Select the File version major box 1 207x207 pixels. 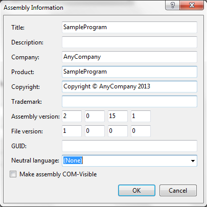(x=72, y=131)
